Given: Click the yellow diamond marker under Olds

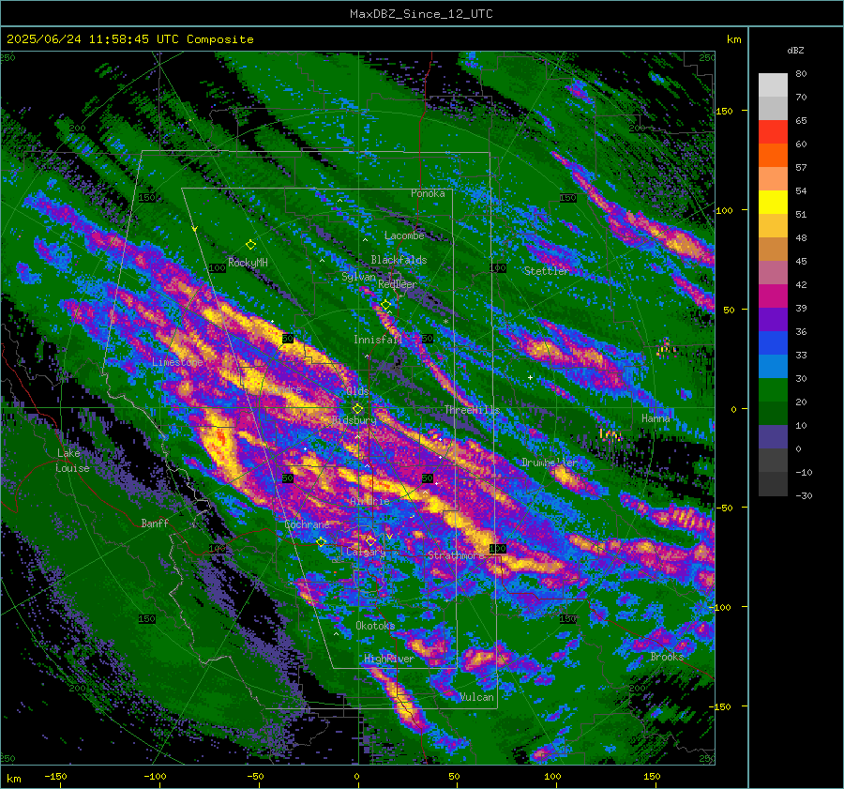Looking at the screenshot, I should click(357, 409).
